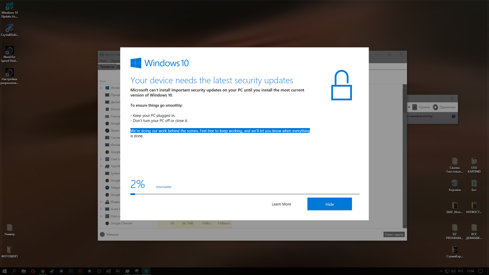Image resolution: width=489 pixels, height=275 pixels.
Task: Open the notification center icon
Action: [481, 271]
